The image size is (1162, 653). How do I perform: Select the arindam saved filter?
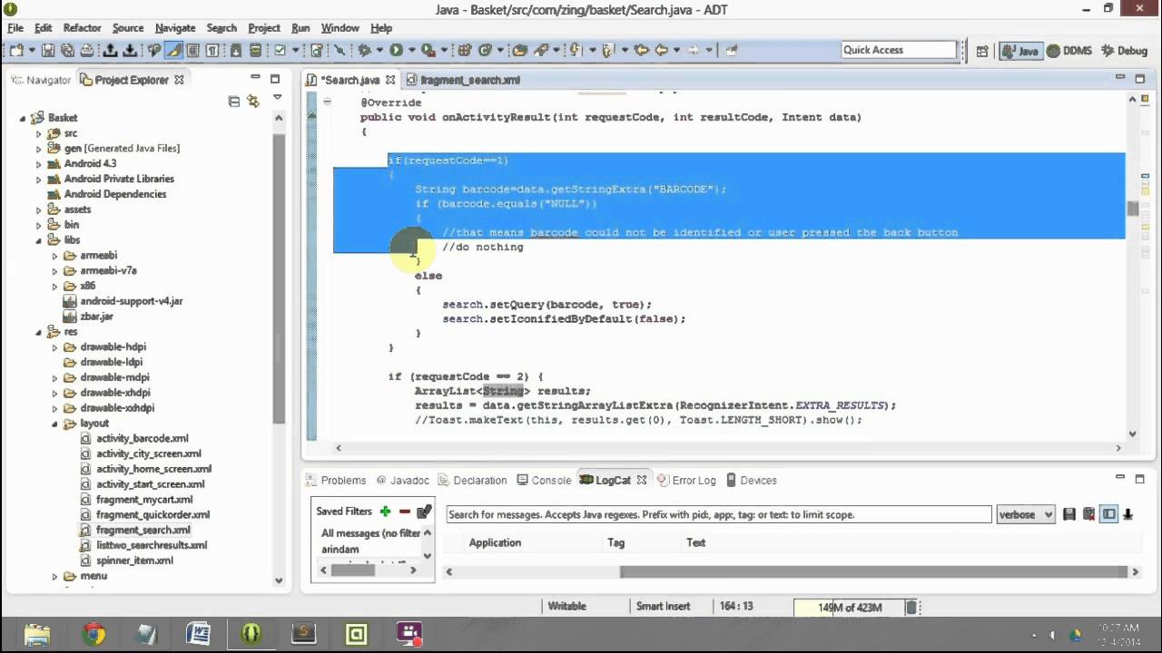tap(340, 549)
